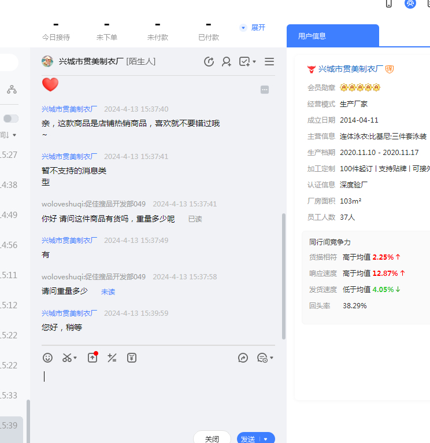Click the yuan payment icon
The image size is (430, 443).
coord(132,358)
